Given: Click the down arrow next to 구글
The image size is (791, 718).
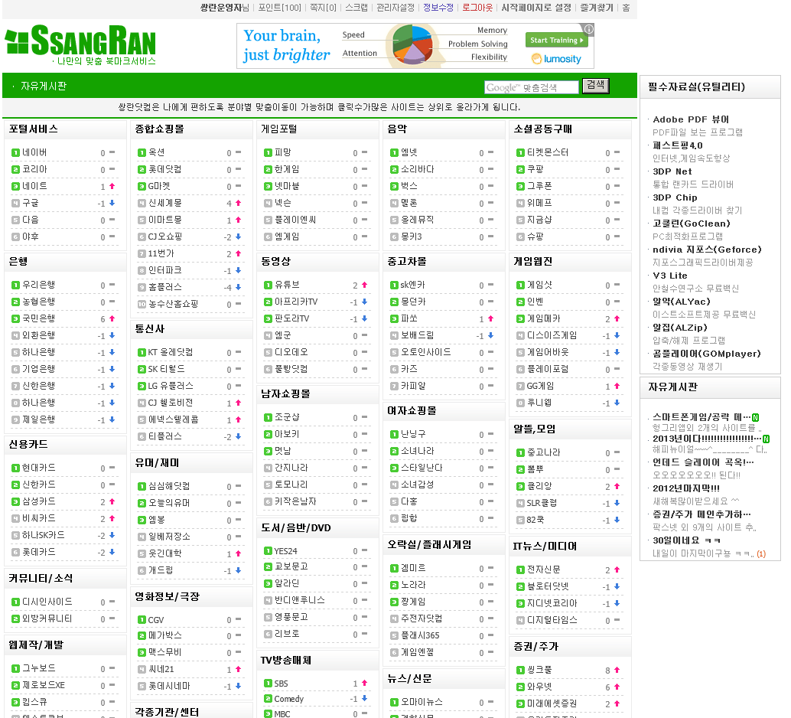Looking at the screenshot, I should [x=112, y=203].
